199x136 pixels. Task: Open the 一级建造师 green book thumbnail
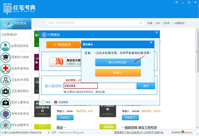[x=108, y=127]
